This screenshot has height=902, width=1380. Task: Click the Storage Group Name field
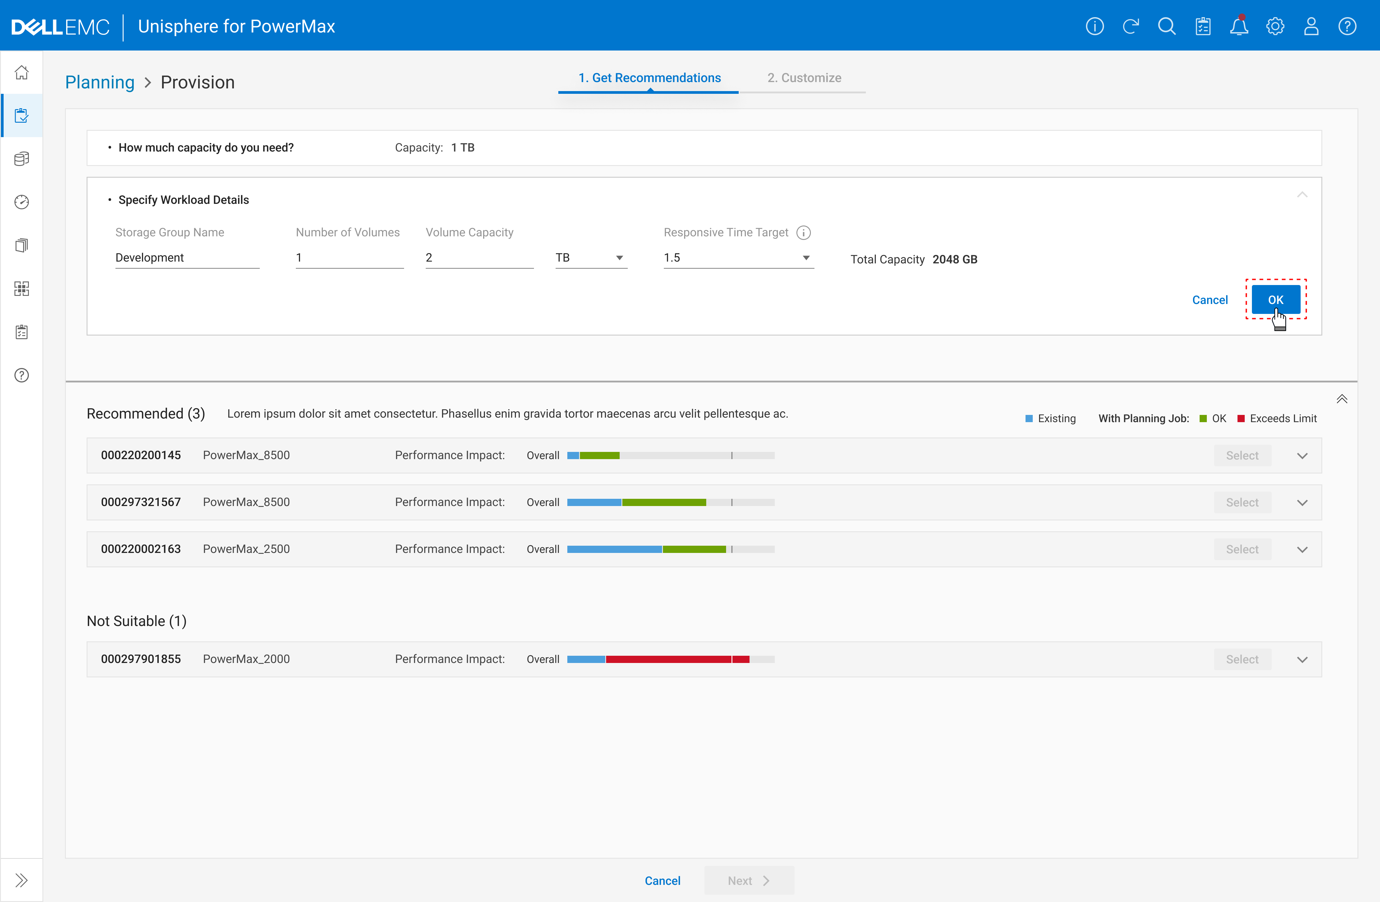click(187, 257)
